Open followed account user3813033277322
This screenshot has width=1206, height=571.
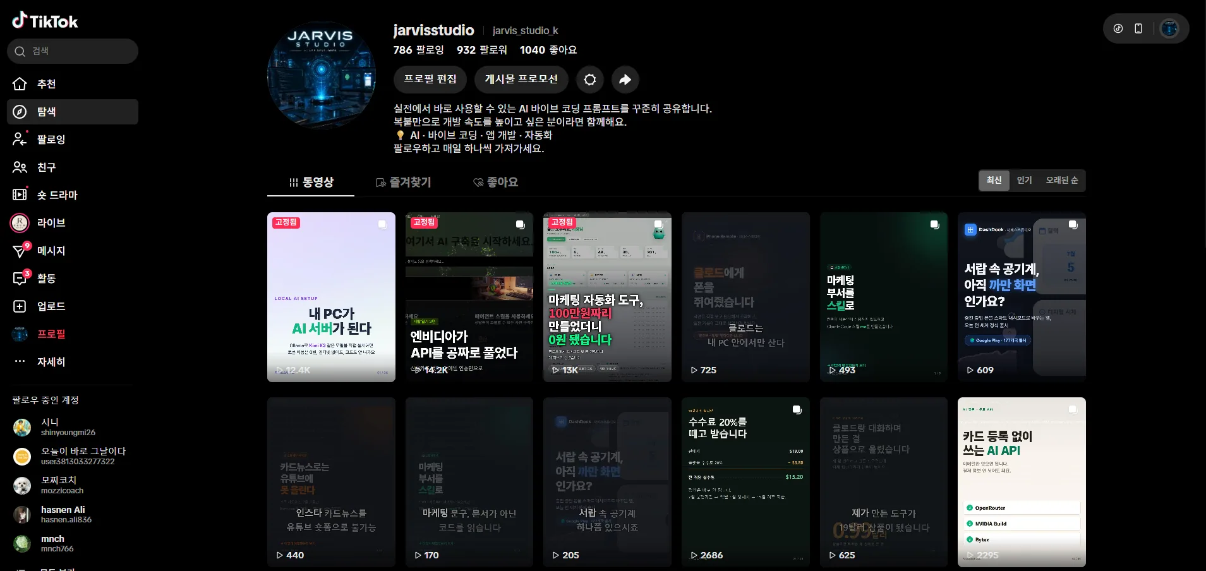coord(73,456)
